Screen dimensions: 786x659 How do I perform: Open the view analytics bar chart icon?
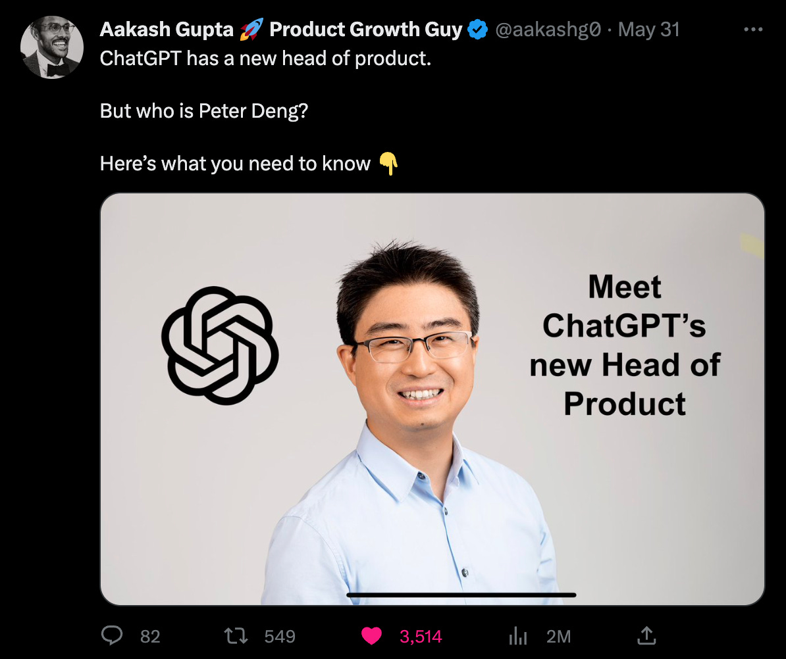click(518, 637)
